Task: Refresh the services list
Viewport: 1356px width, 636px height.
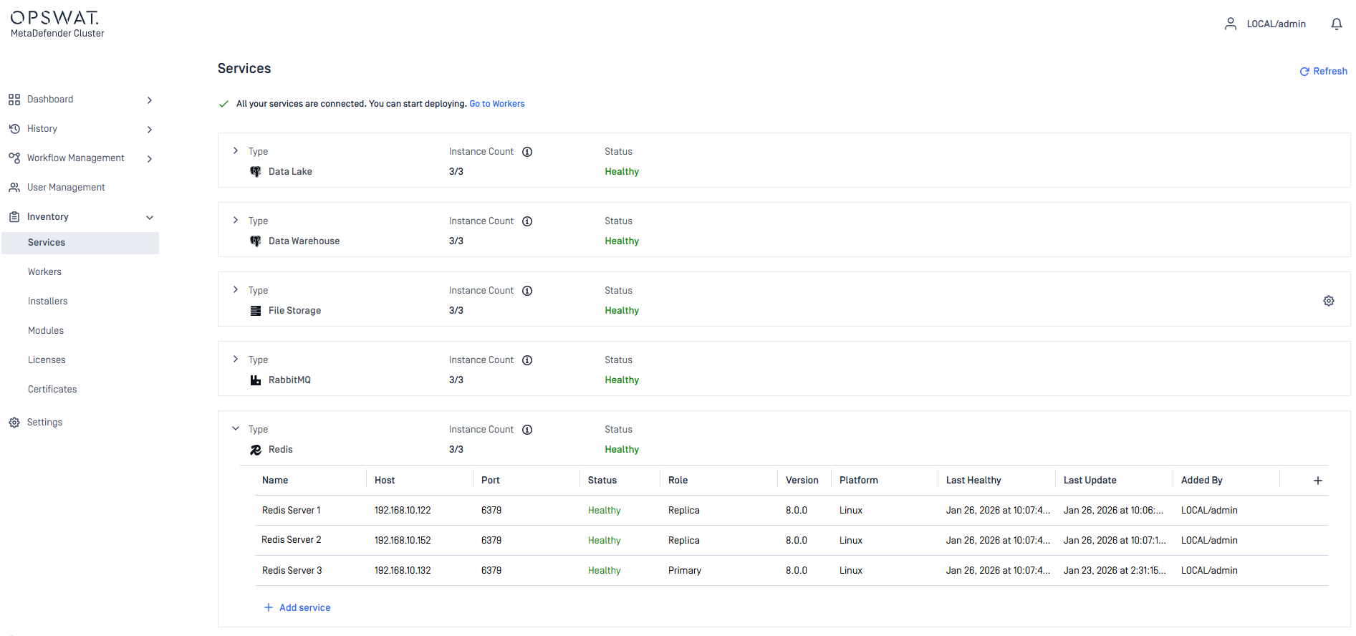Action: pos(1323,72)
